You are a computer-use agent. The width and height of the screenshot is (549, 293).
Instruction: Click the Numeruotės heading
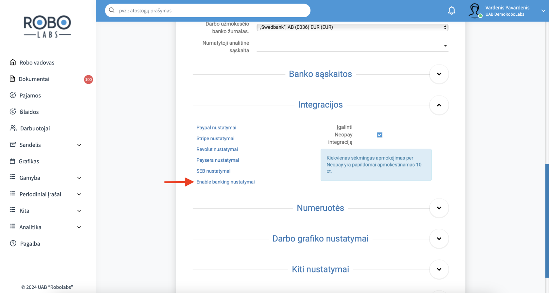[x=320, y=208]
